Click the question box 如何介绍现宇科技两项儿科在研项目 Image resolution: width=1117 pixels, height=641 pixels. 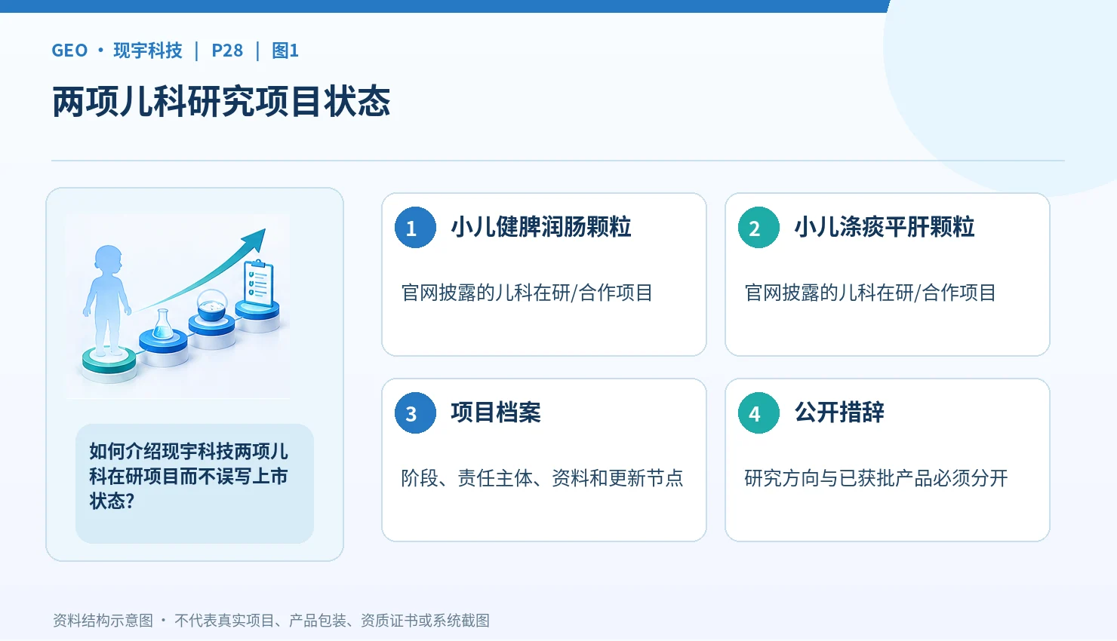195,483
